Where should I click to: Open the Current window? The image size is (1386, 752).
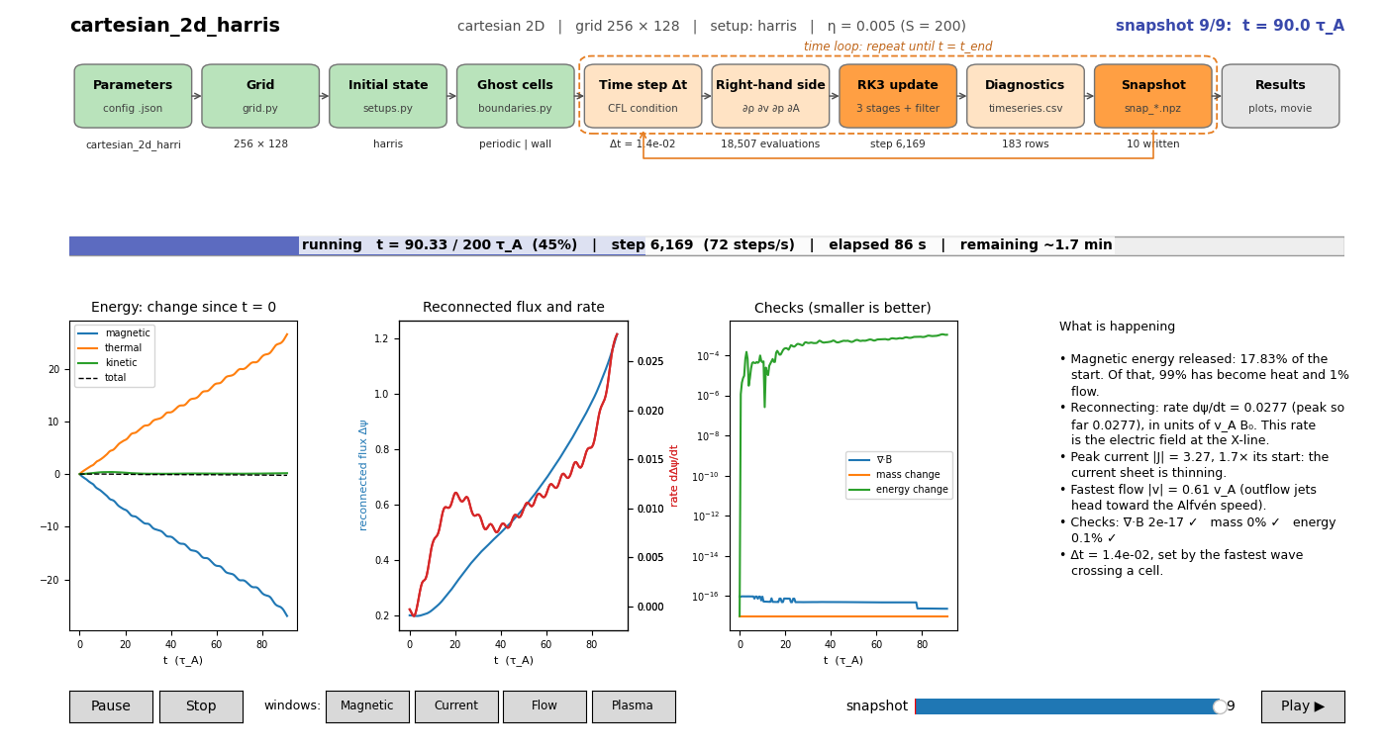[456, 706]
